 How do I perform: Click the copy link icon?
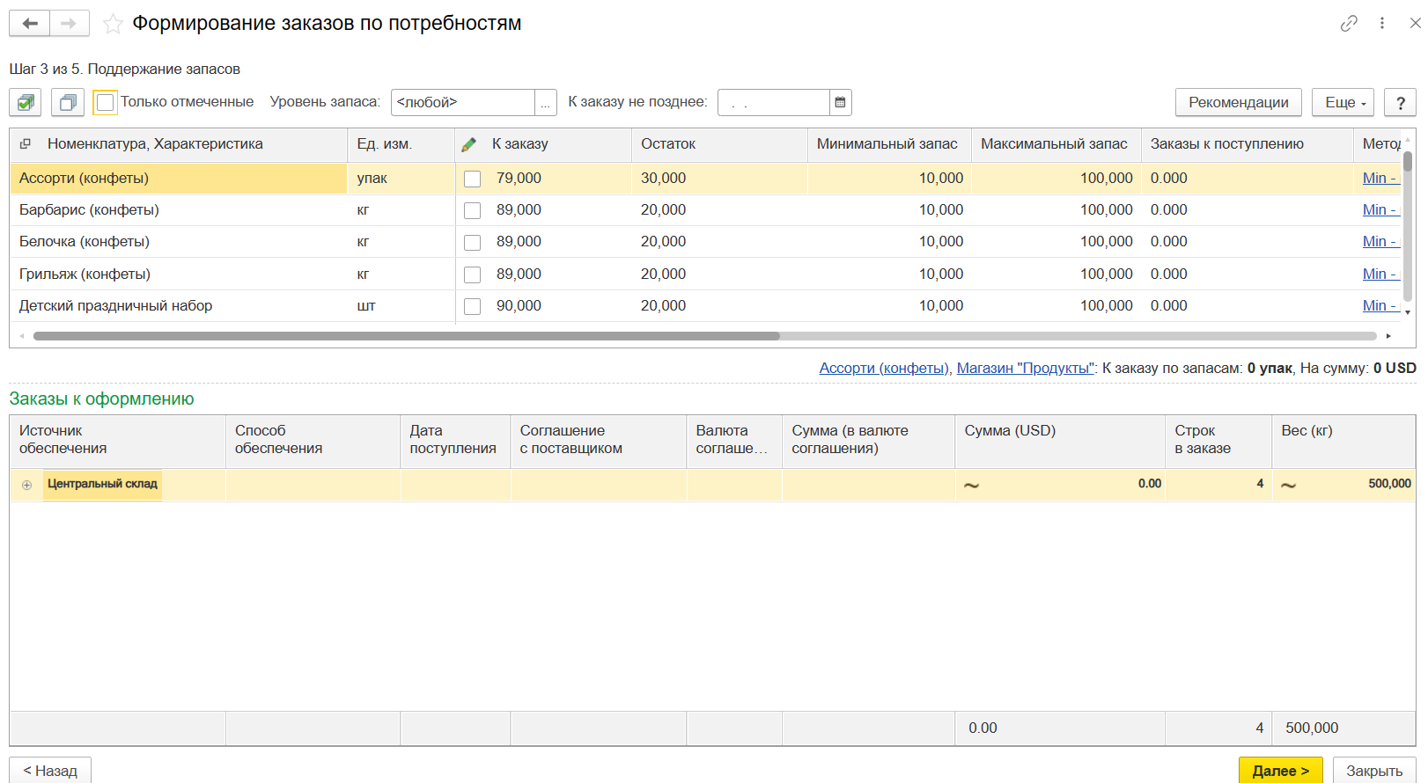[x=1349, y=24]
